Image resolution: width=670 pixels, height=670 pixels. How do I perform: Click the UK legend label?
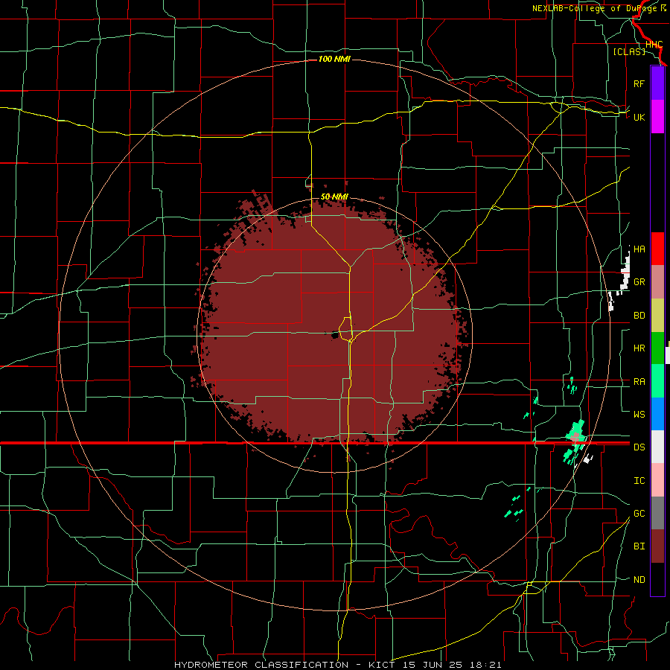point(639,117)
